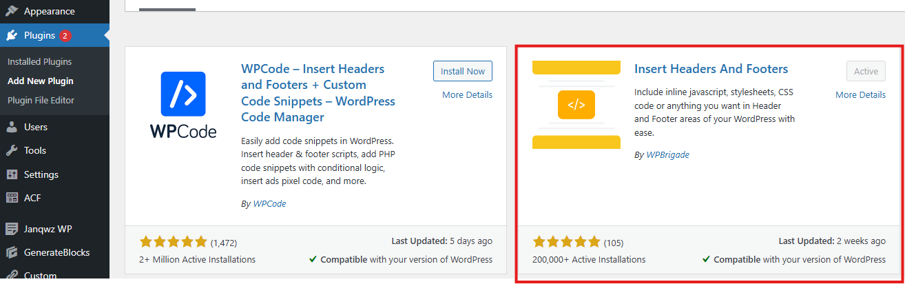Click the Insert Headers And Footers thumbnail

(576, 105)
